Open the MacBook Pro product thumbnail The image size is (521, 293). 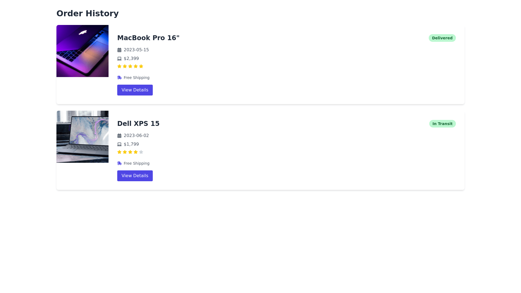82,51
